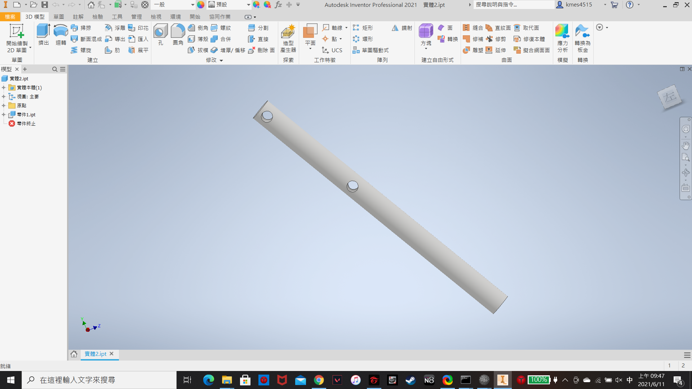Insert a UCS coordinate system
Image resolution: width=692 pixels, height=389 pixels.
(332, 50)
